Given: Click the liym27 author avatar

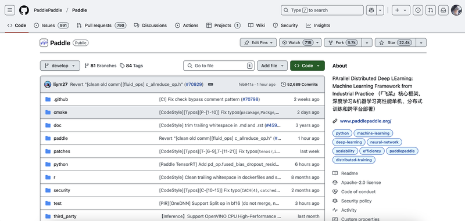Looking at the screenshot, I should coord(48,84).
